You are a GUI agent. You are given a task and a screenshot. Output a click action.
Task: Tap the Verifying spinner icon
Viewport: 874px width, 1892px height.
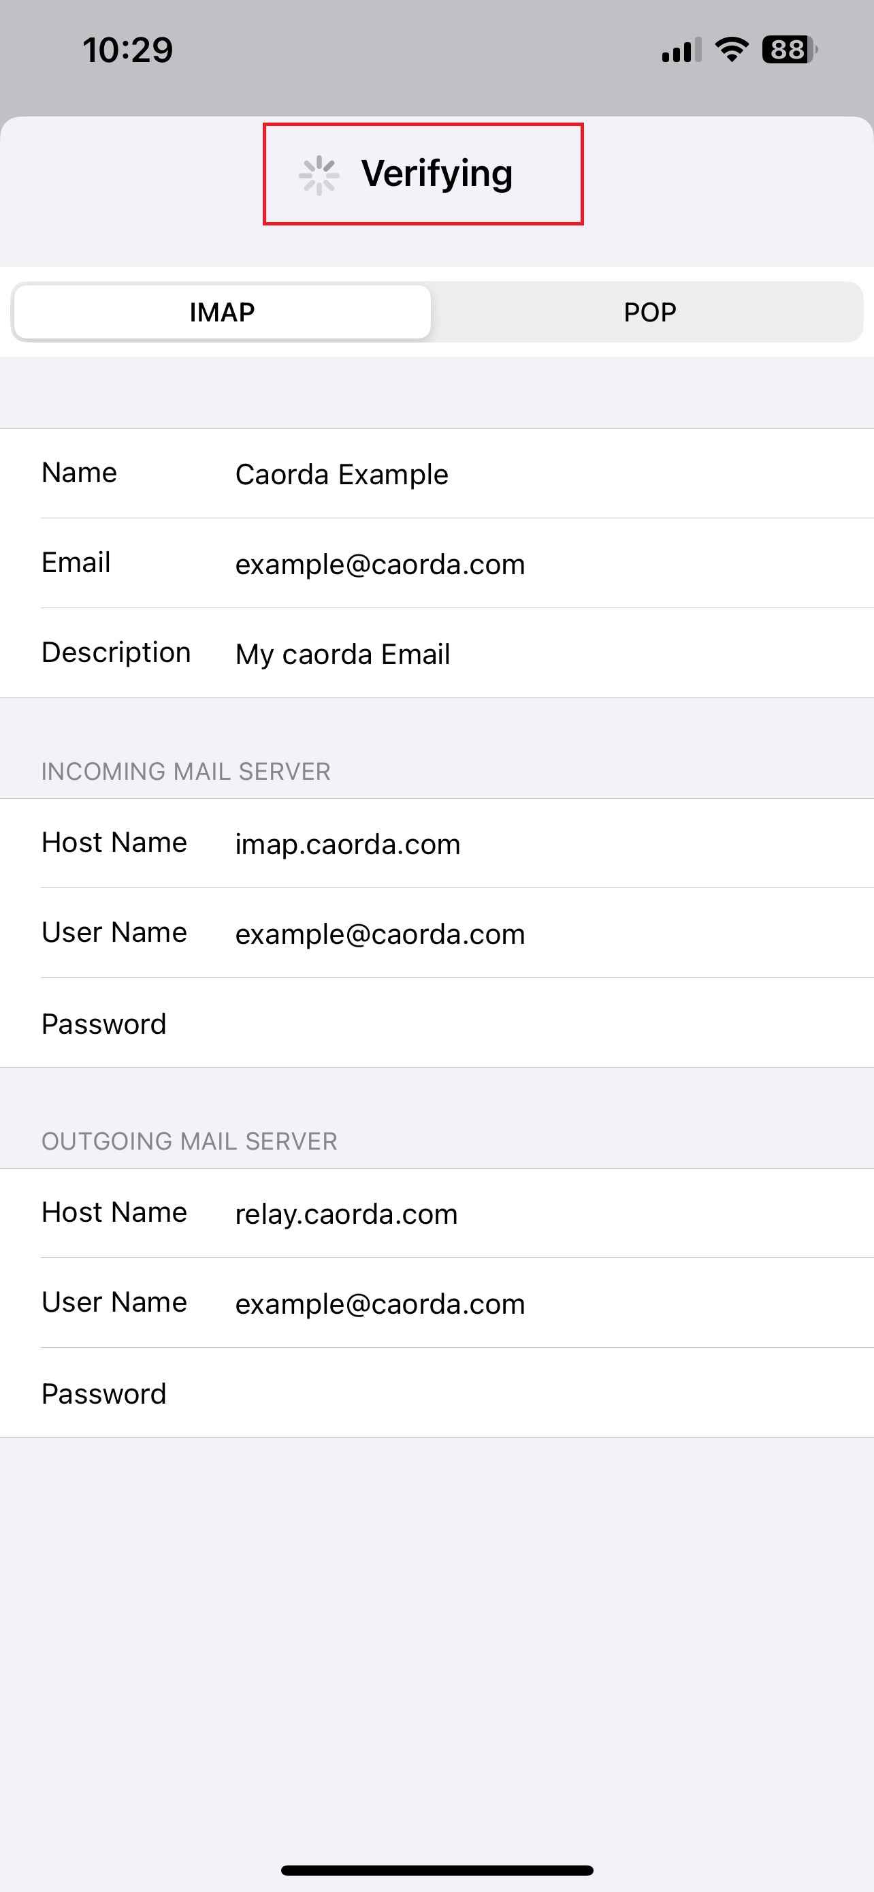tap(319, 176)
